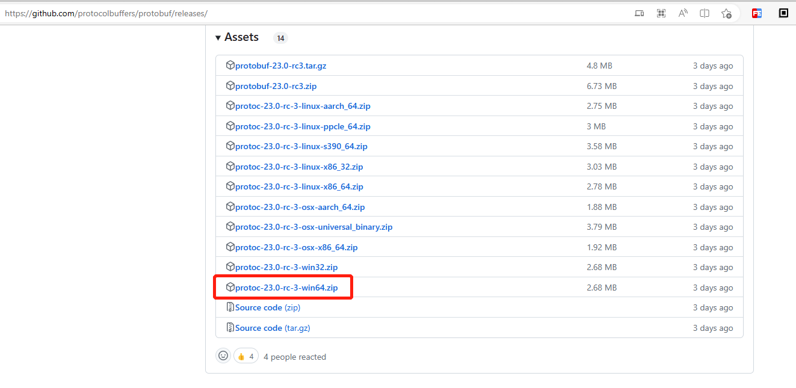The image size is (796, 388).
Task: Click the "3.03 MB" file size
Action: [602, 167]
